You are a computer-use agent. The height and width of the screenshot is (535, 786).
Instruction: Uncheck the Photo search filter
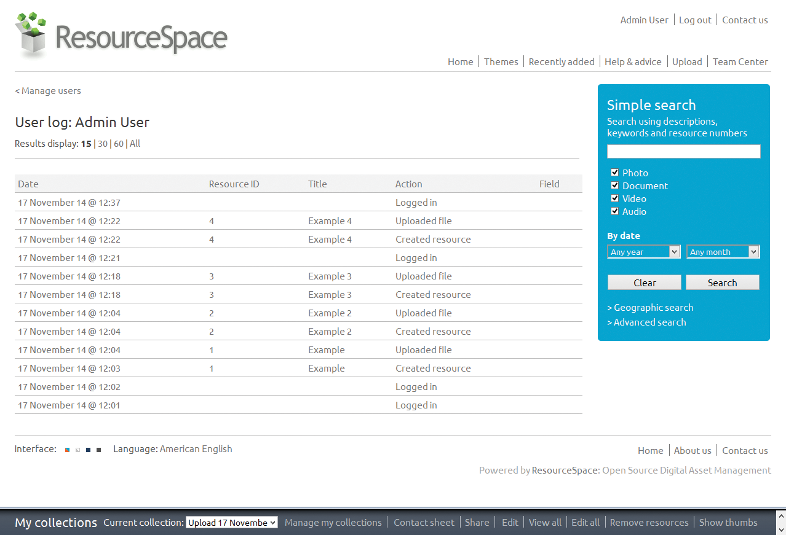tap(614, 173)
